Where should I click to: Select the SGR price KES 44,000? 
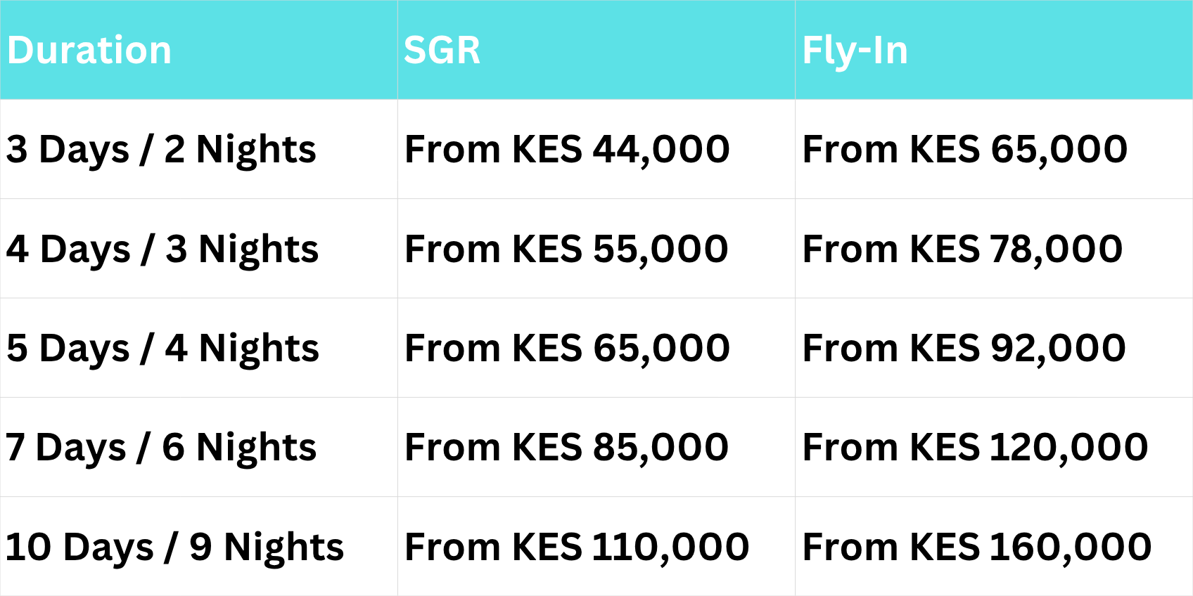(x=567, y=150)
